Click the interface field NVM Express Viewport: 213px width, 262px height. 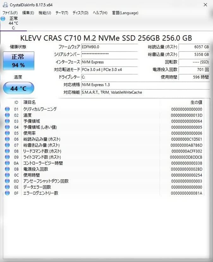(109, 62)
